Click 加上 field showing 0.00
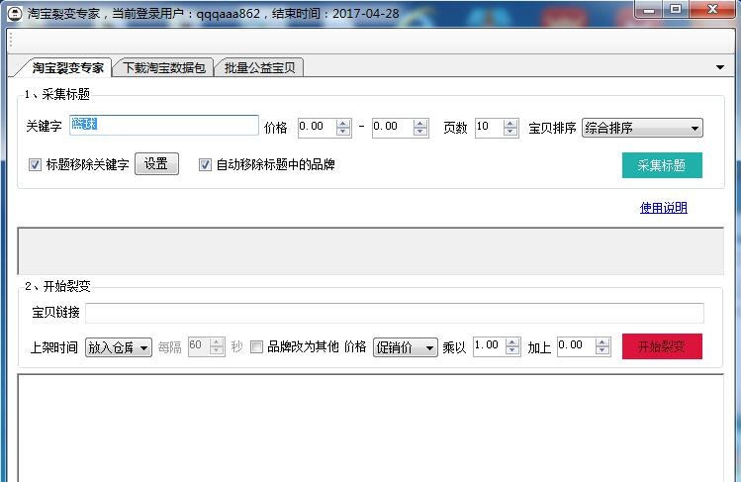Image resolution: width=741 pixels, height=482 pixels. [x=576, y=346]
